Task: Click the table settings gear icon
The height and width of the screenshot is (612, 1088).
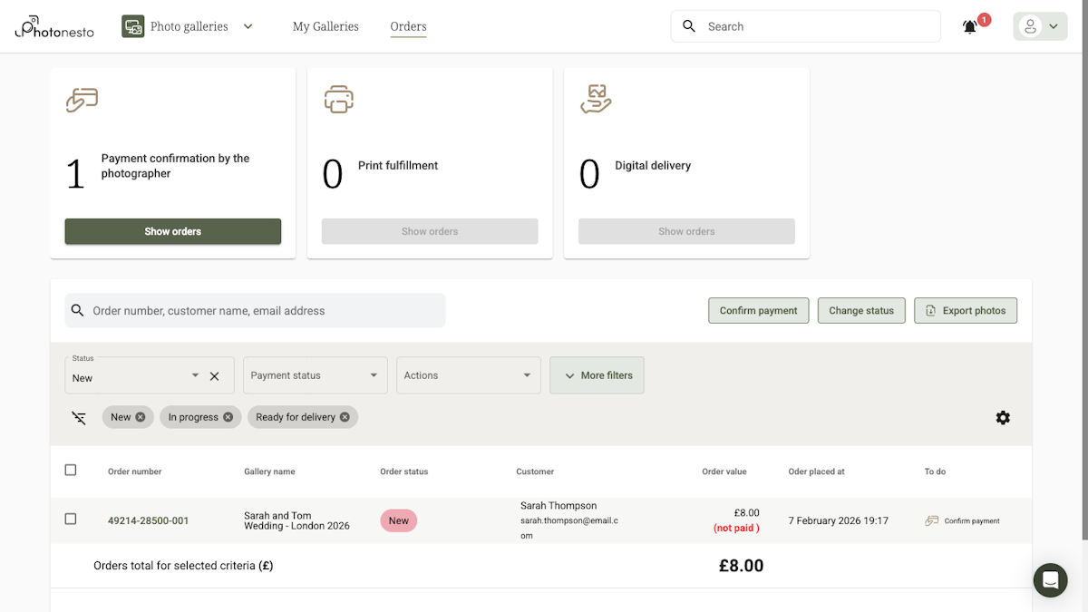Action: click(1003, 418)
